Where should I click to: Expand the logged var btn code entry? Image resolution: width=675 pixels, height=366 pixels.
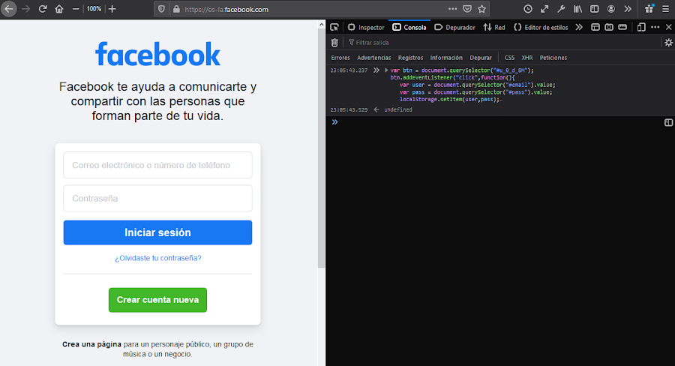(386, 70)
